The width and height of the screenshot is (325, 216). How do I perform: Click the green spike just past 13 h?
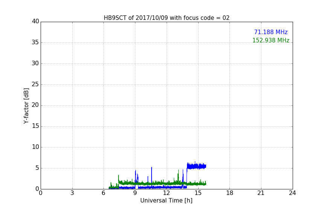[178, 176]
